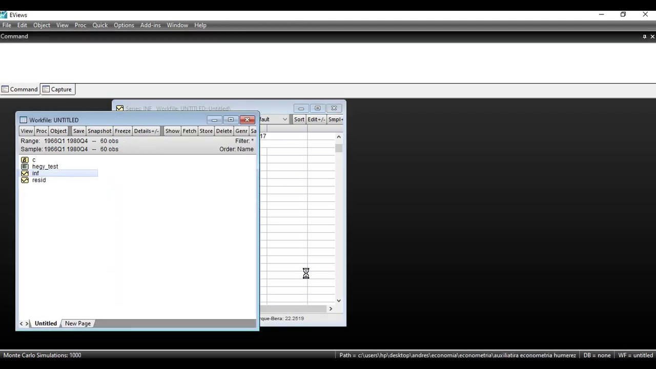Switch to the Untitled workfile page tab

(46, 323)
